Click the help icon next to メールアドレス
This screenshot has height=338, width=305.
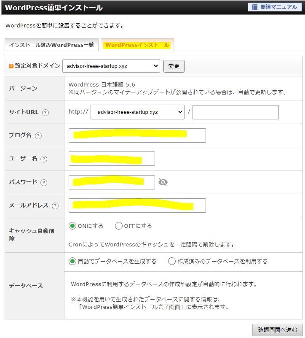[55, 206]
